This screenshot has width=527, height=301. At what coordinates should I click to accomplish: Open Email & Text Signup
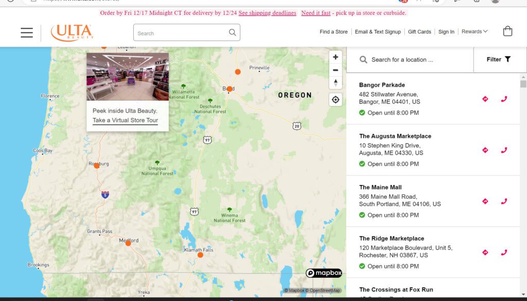point(378,31)
